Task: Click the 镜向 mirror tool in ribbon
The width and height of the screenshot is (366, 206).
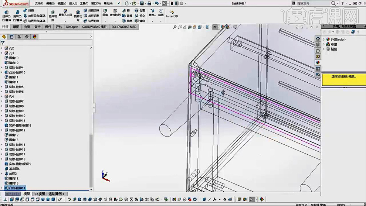Action: (x=140, y=21)
